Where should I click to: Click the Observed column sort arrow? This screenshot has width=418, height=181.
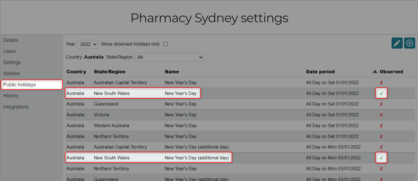click(x=375, y=72)
